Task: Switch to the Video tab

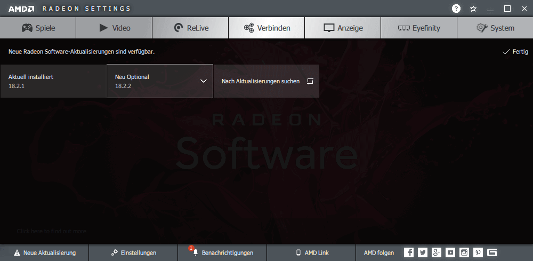Action: [114, 28]
